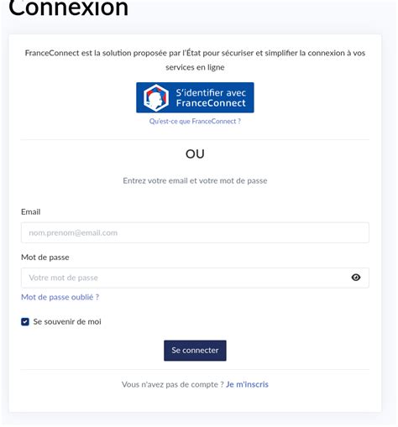Click the Marianne logo on the FranceConnect button
Screen dimensions: 398x427
[x=156, y=98]
